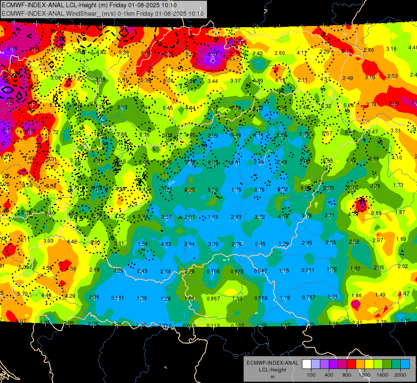Pick the yellow legend color swatch
Screen dimensions: 417x383
coord(369,364)
